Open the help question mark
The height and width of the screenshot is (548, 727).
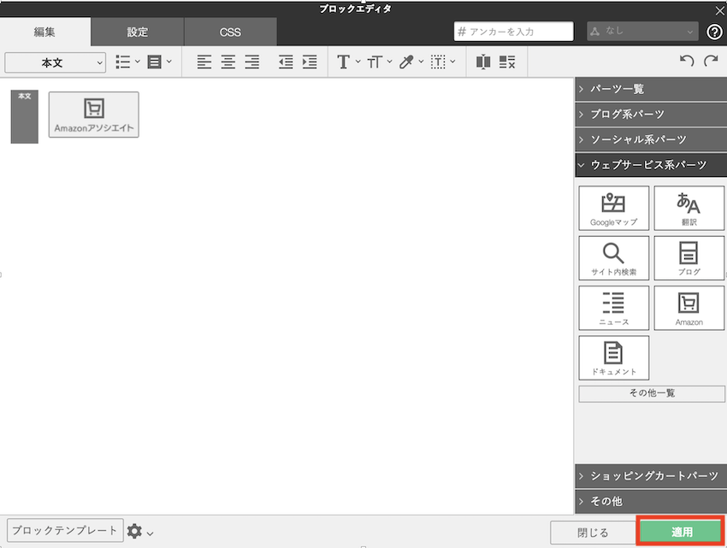click(714, 32)
